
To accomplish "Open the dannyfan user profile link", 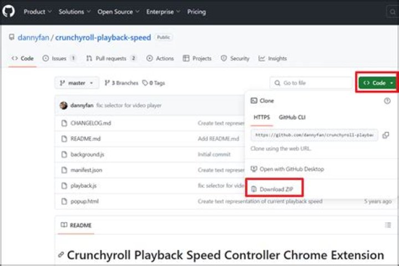I will (33, 38).
